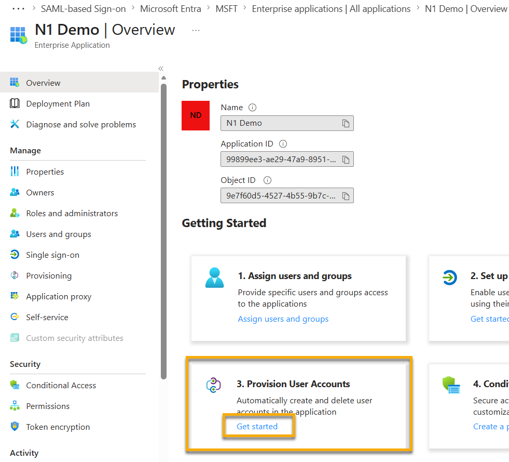Click the Assign users and groups person icon

pos(215,278)
